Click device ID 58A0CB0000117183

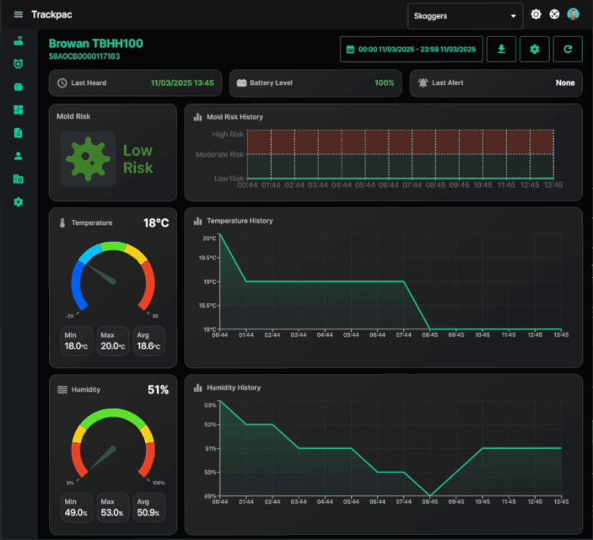coord(84,56)
